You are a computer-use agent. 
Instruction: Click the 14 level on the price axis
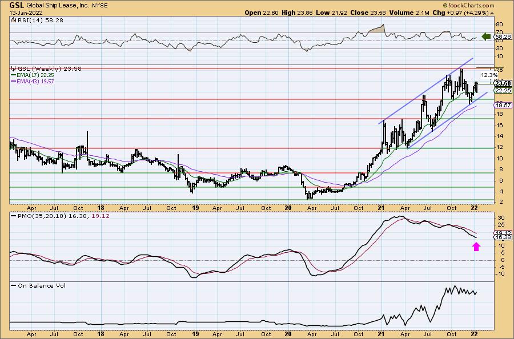[500, 136]
